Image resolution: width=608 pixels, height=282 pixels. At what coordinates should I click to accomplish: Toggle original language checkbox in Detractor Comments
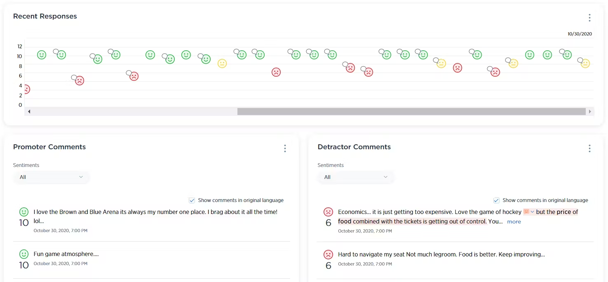(496, 200)
